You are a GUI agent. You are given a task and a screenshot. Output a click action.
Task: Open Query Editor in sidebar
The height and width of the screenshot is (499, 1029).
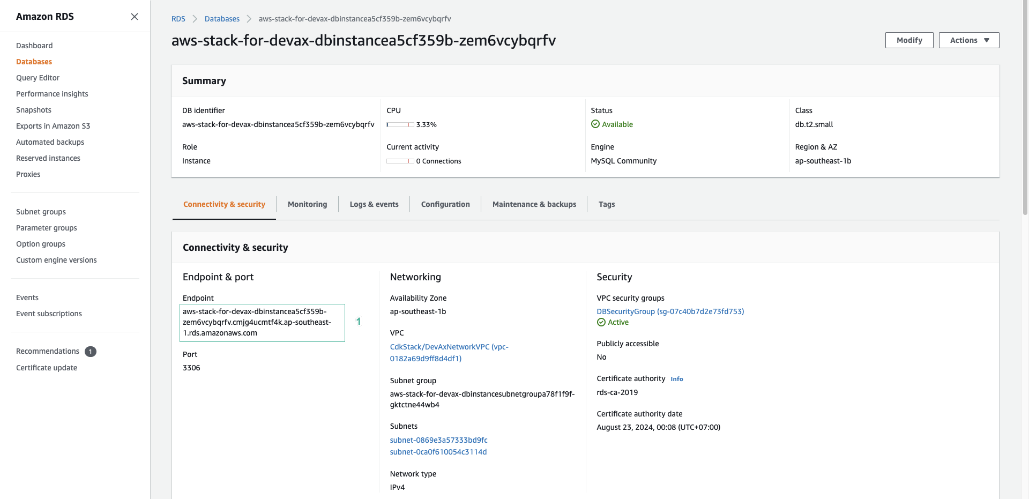38,78
